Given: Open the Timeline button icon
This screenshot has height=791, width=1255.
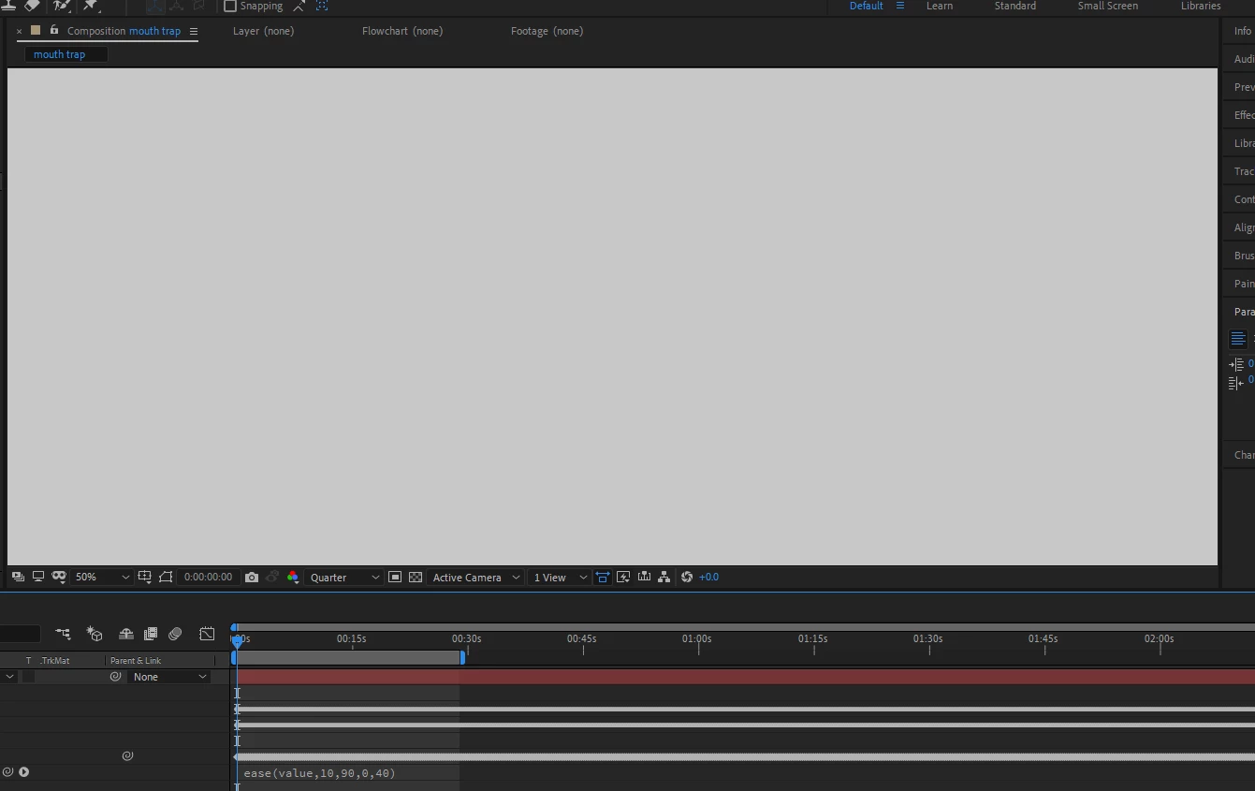Looking at the screenshot, I should (x=644, y=577).
